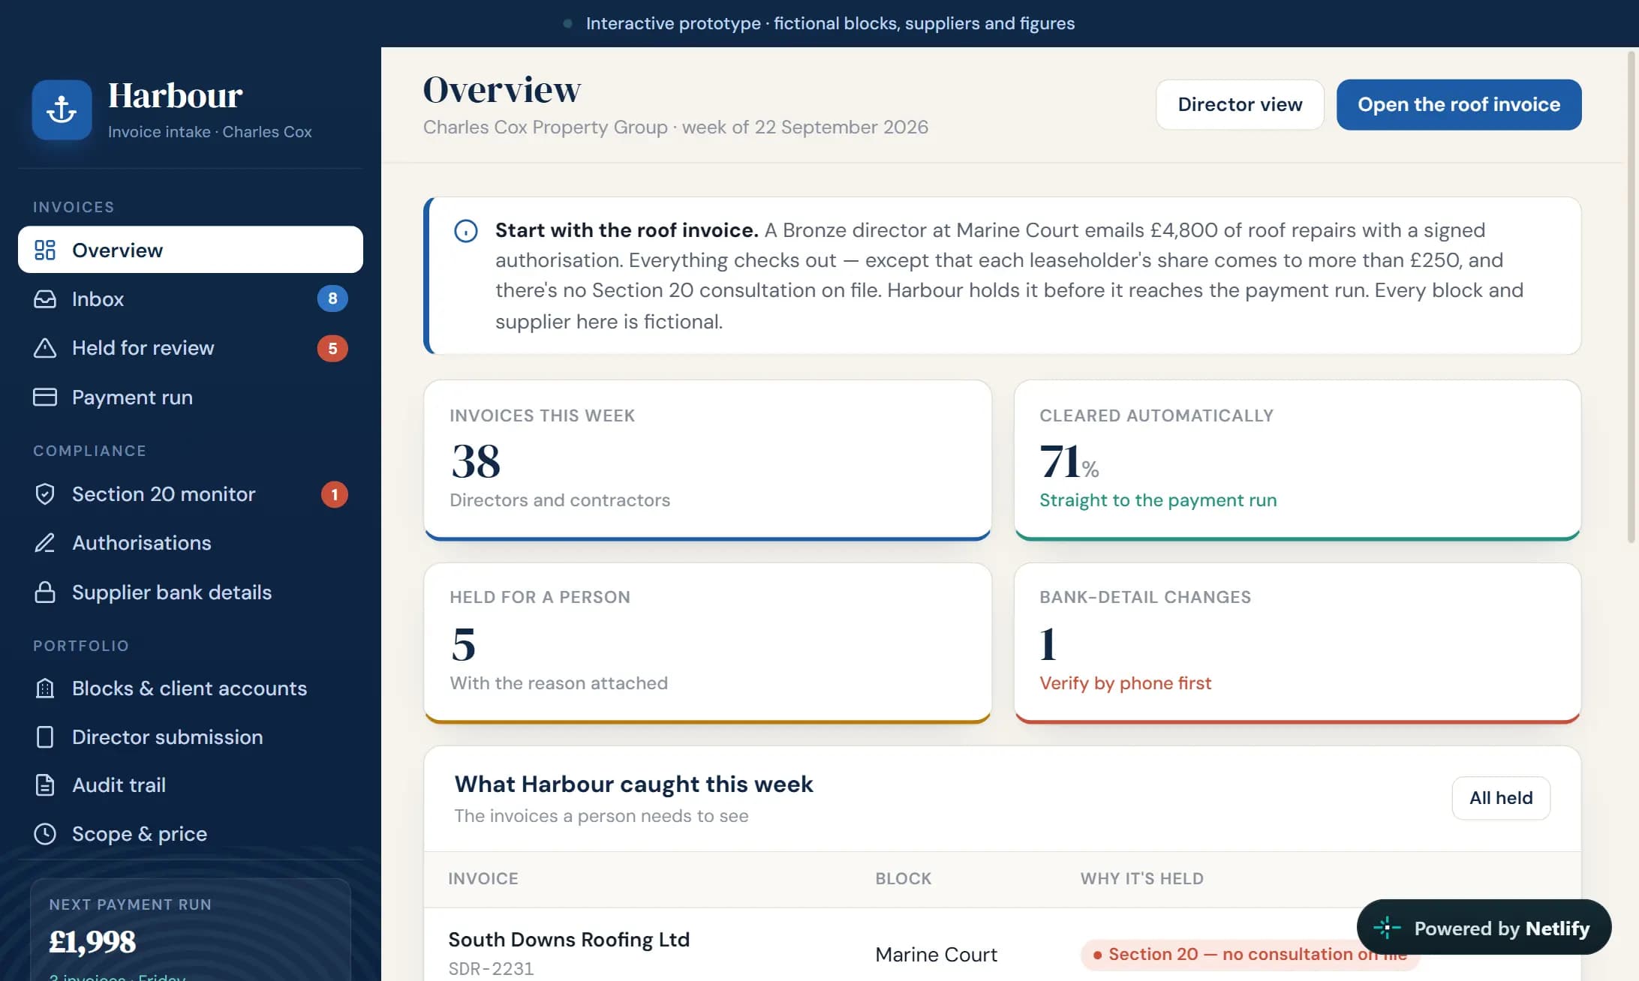Open the Invoices this week card
1639x981 pixels.
[x=708, y=460]
